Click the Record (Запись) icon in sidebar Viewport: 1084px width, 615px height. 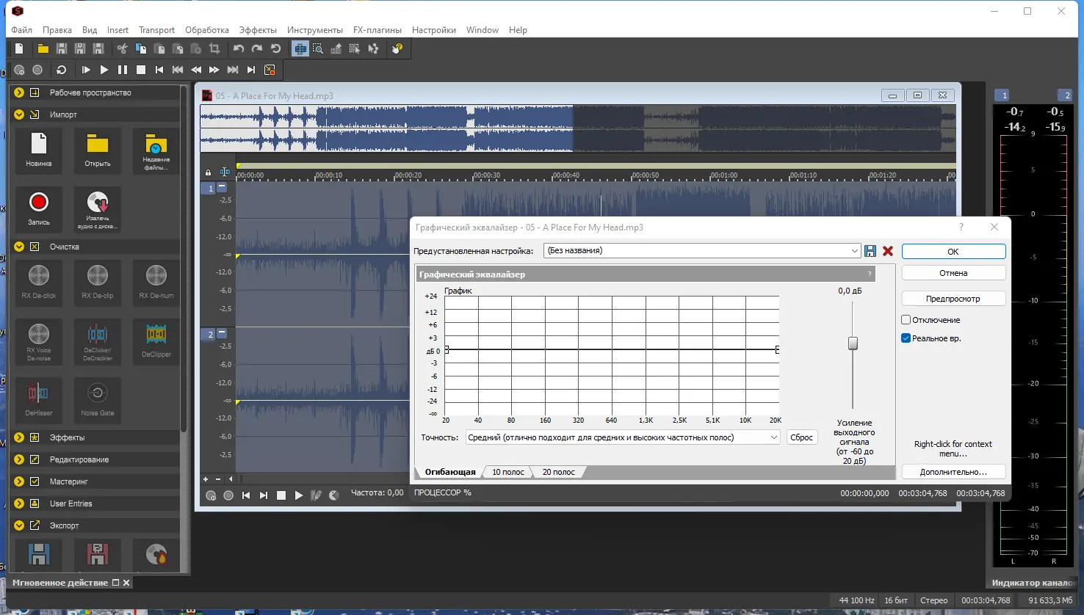tap(39, 203)
